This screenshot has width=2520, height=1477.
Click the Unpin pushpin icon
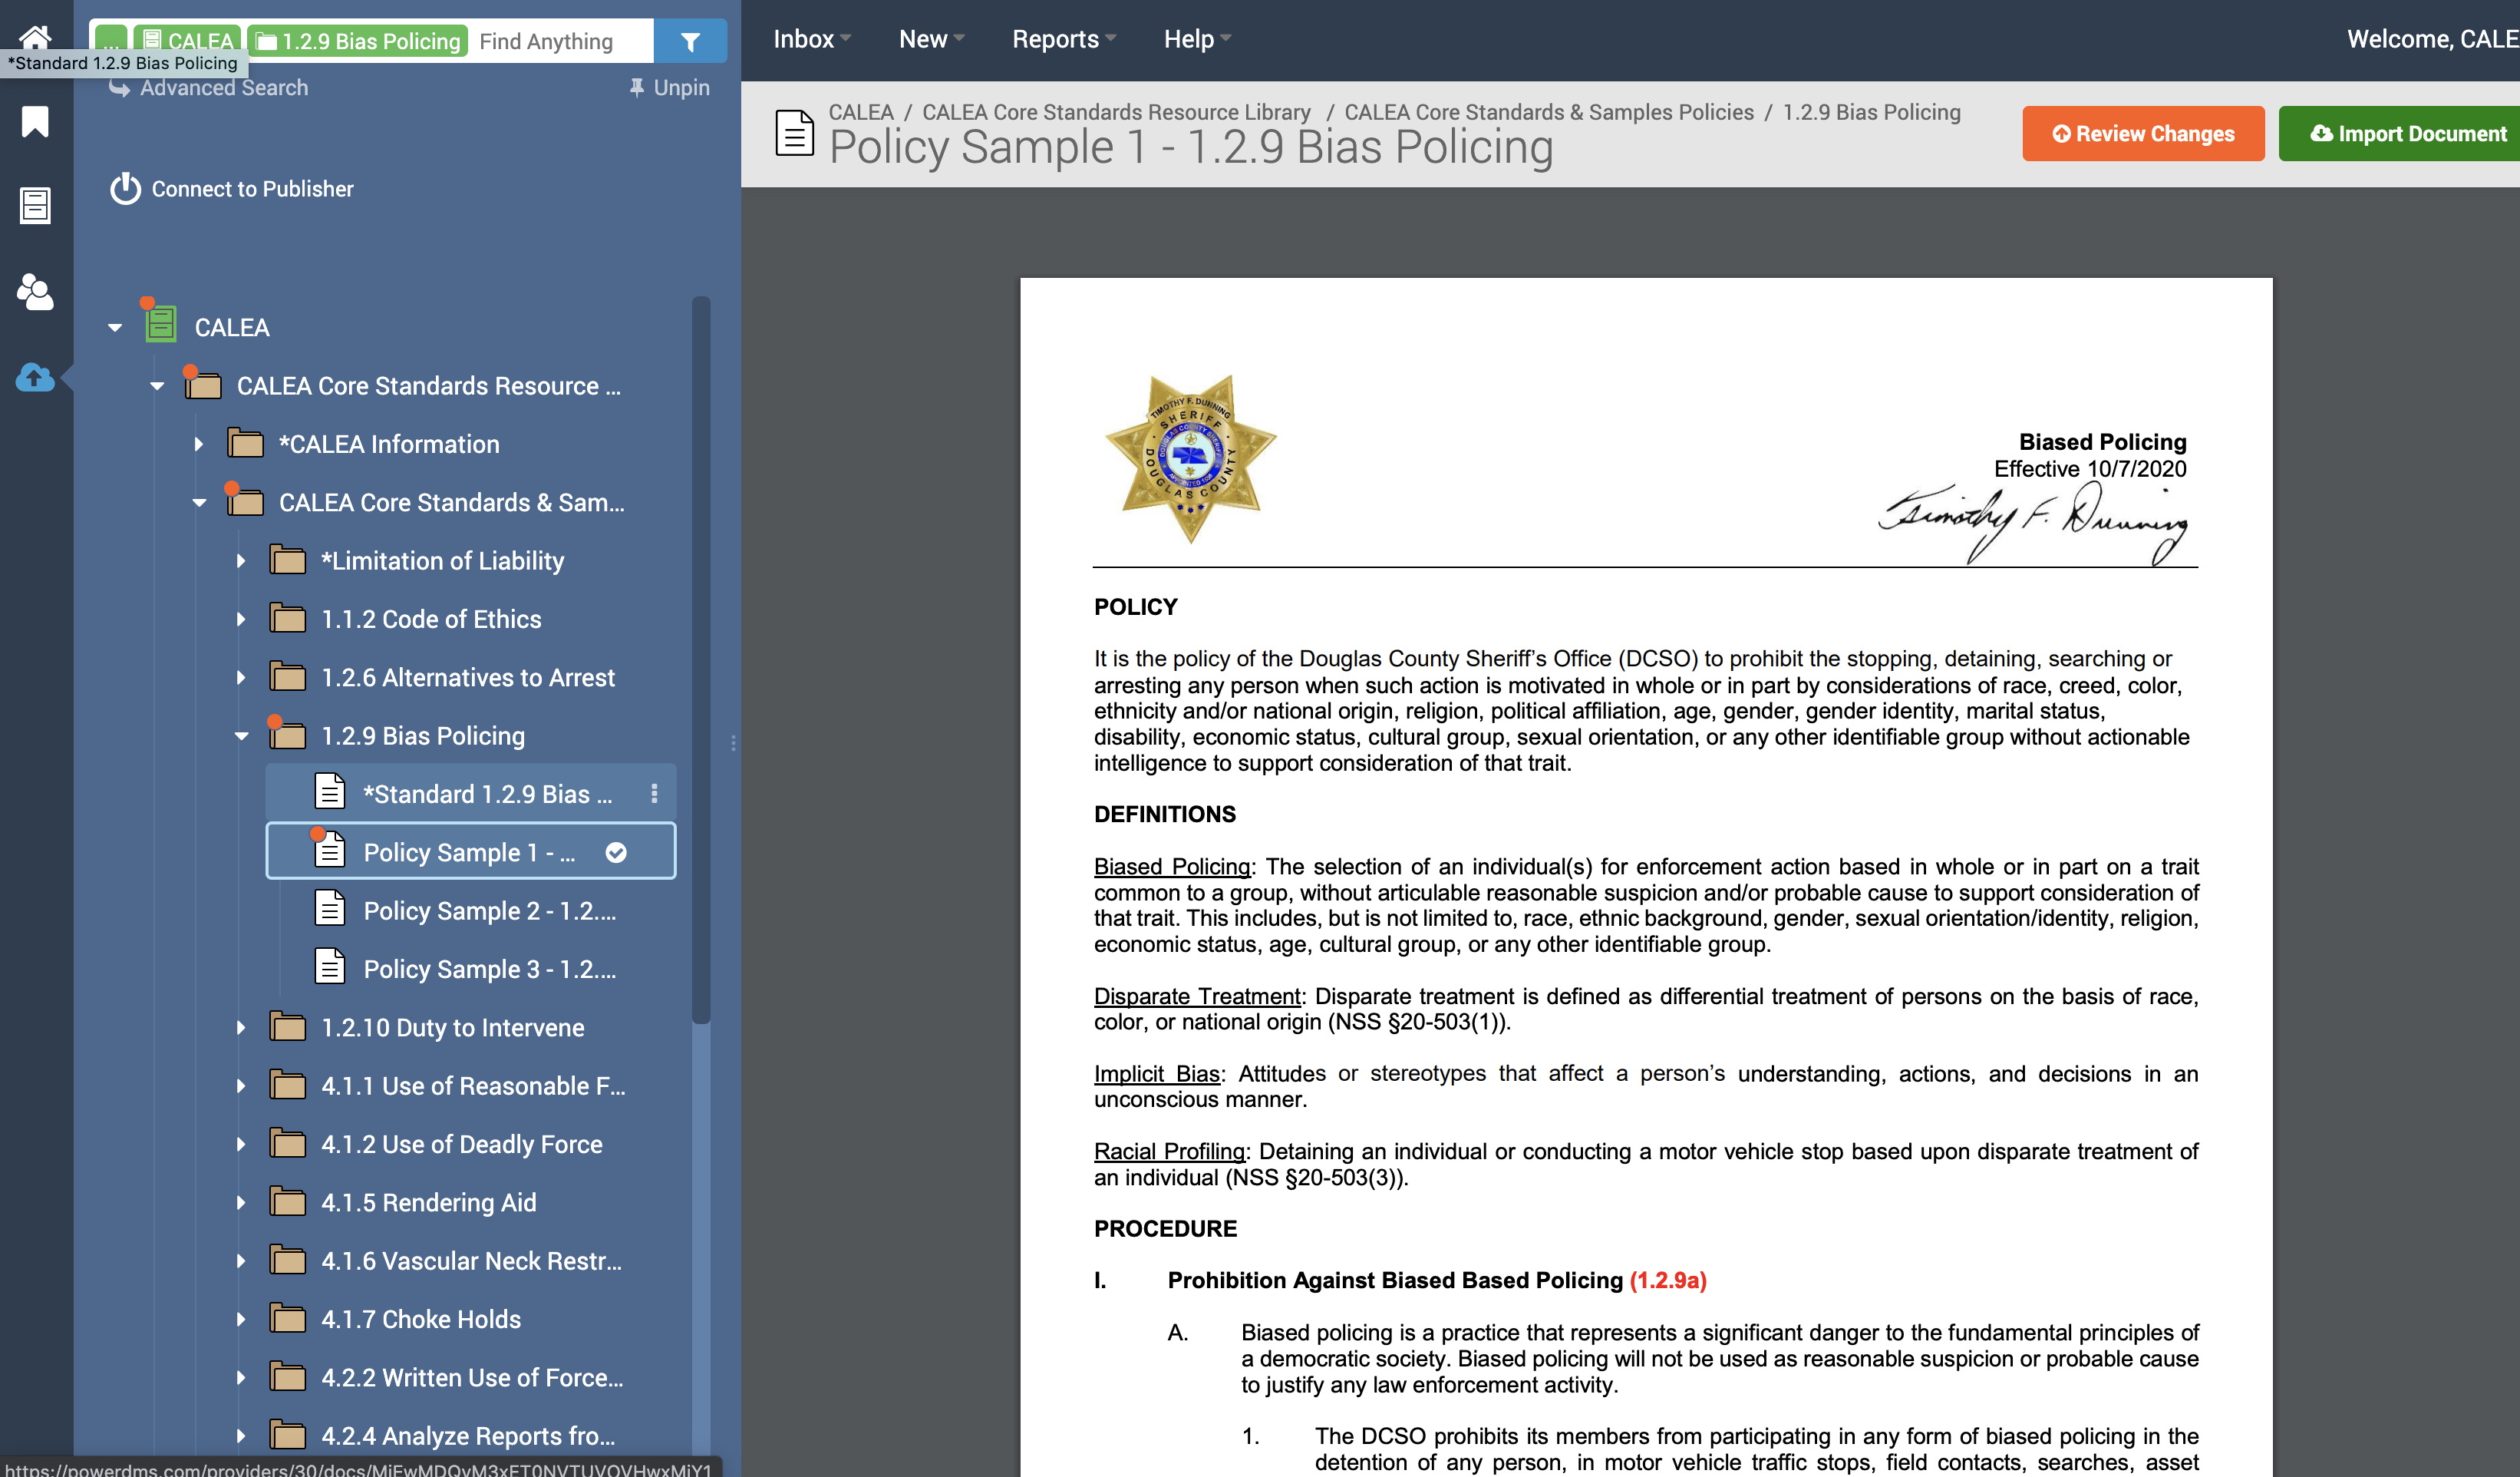(636, 88)
